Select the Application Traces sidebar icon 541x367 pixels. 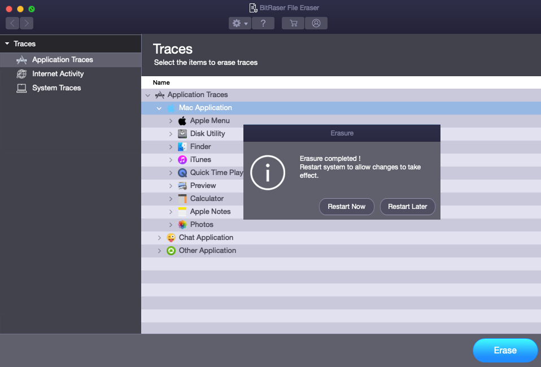(21, 60)
